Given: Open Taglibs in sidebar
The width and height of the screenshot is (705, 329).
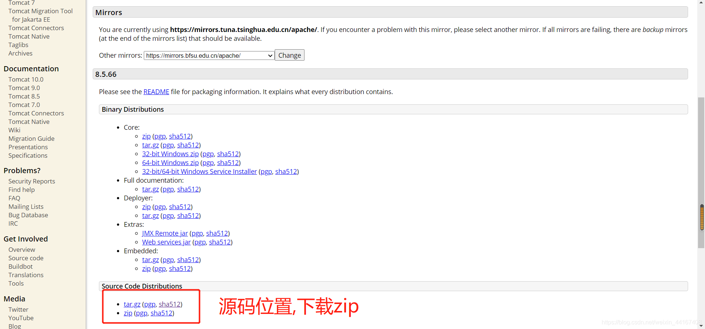Looking at the screenshot, I should tap(18, 45).
